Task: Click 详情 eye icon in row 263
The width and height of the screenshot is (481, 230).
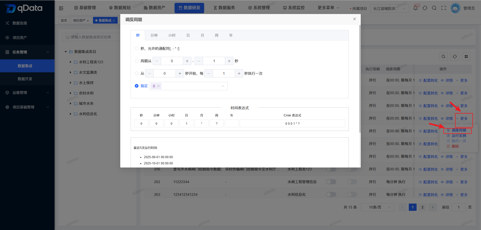Action: coord(442,195)
